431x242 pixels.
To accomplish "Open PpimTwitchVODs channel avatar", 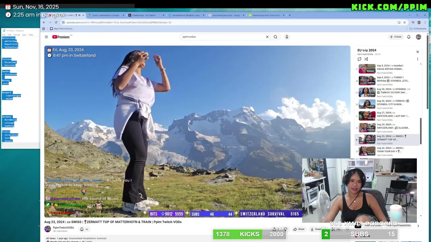I will (47, 229).
